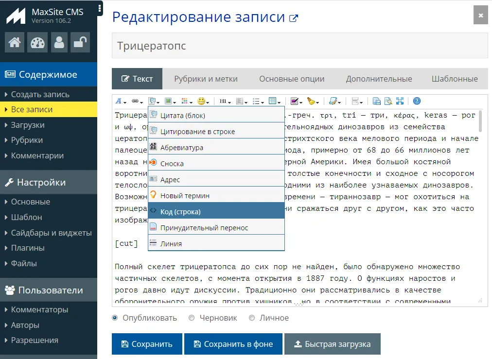The height and width of the screenshot is (359, 492).
Task: Click the blue help question mark icon
Action: [417, 101]
